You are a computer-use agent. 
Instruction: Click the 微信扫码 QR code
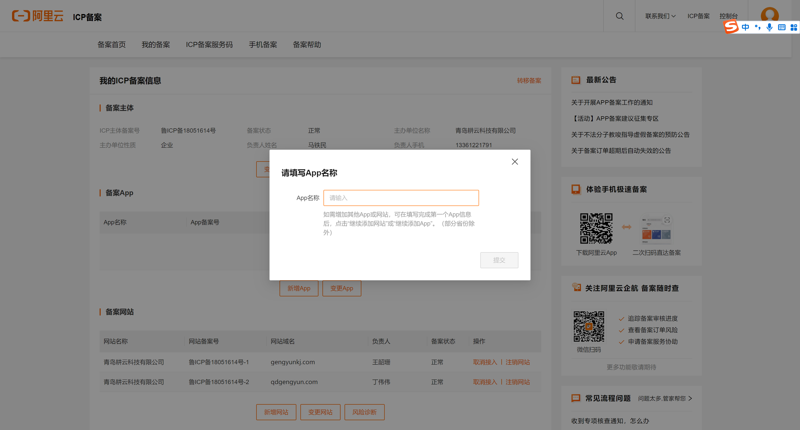[589, 327]
